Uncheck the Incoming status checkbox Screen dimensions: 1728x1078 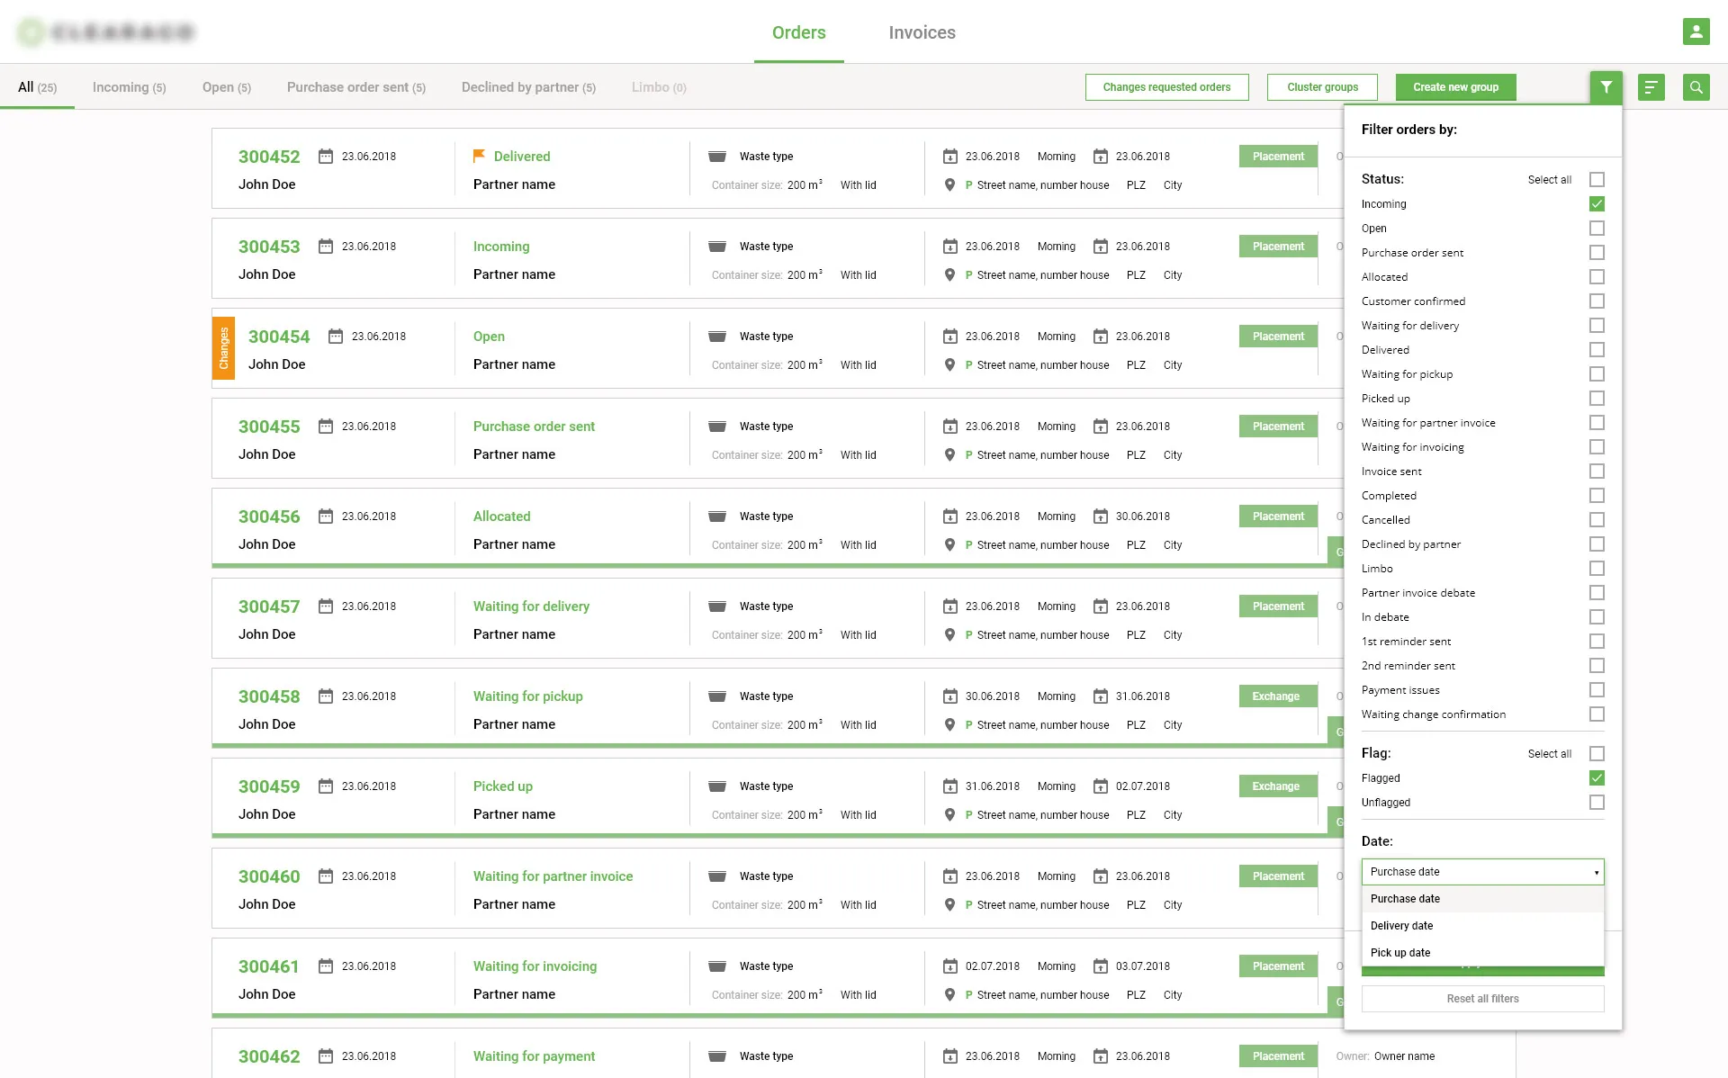coord(1597,204)
